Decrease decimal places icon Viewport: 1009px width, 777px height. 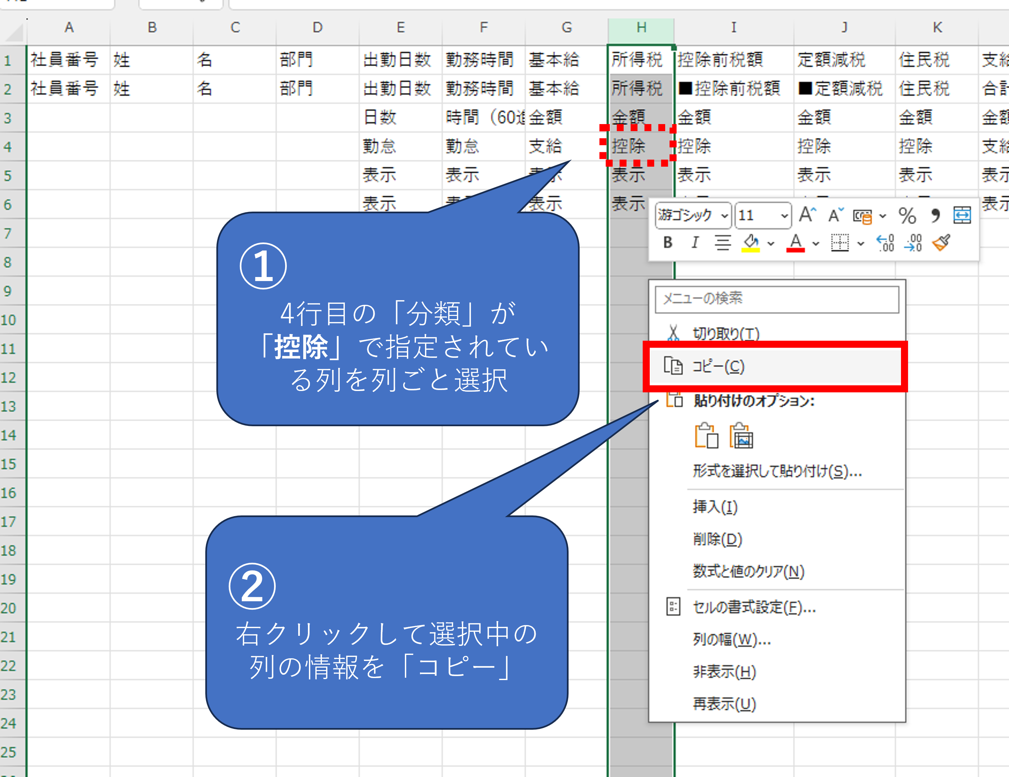point(913,242)
